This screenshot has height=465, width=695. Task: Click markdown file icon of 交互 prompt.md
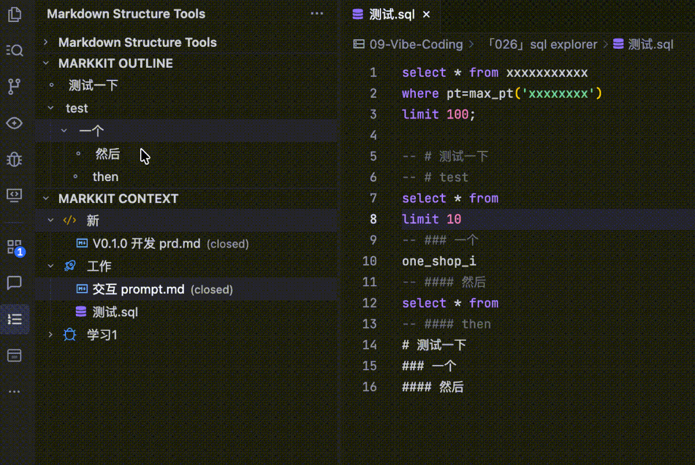point(82,289)
